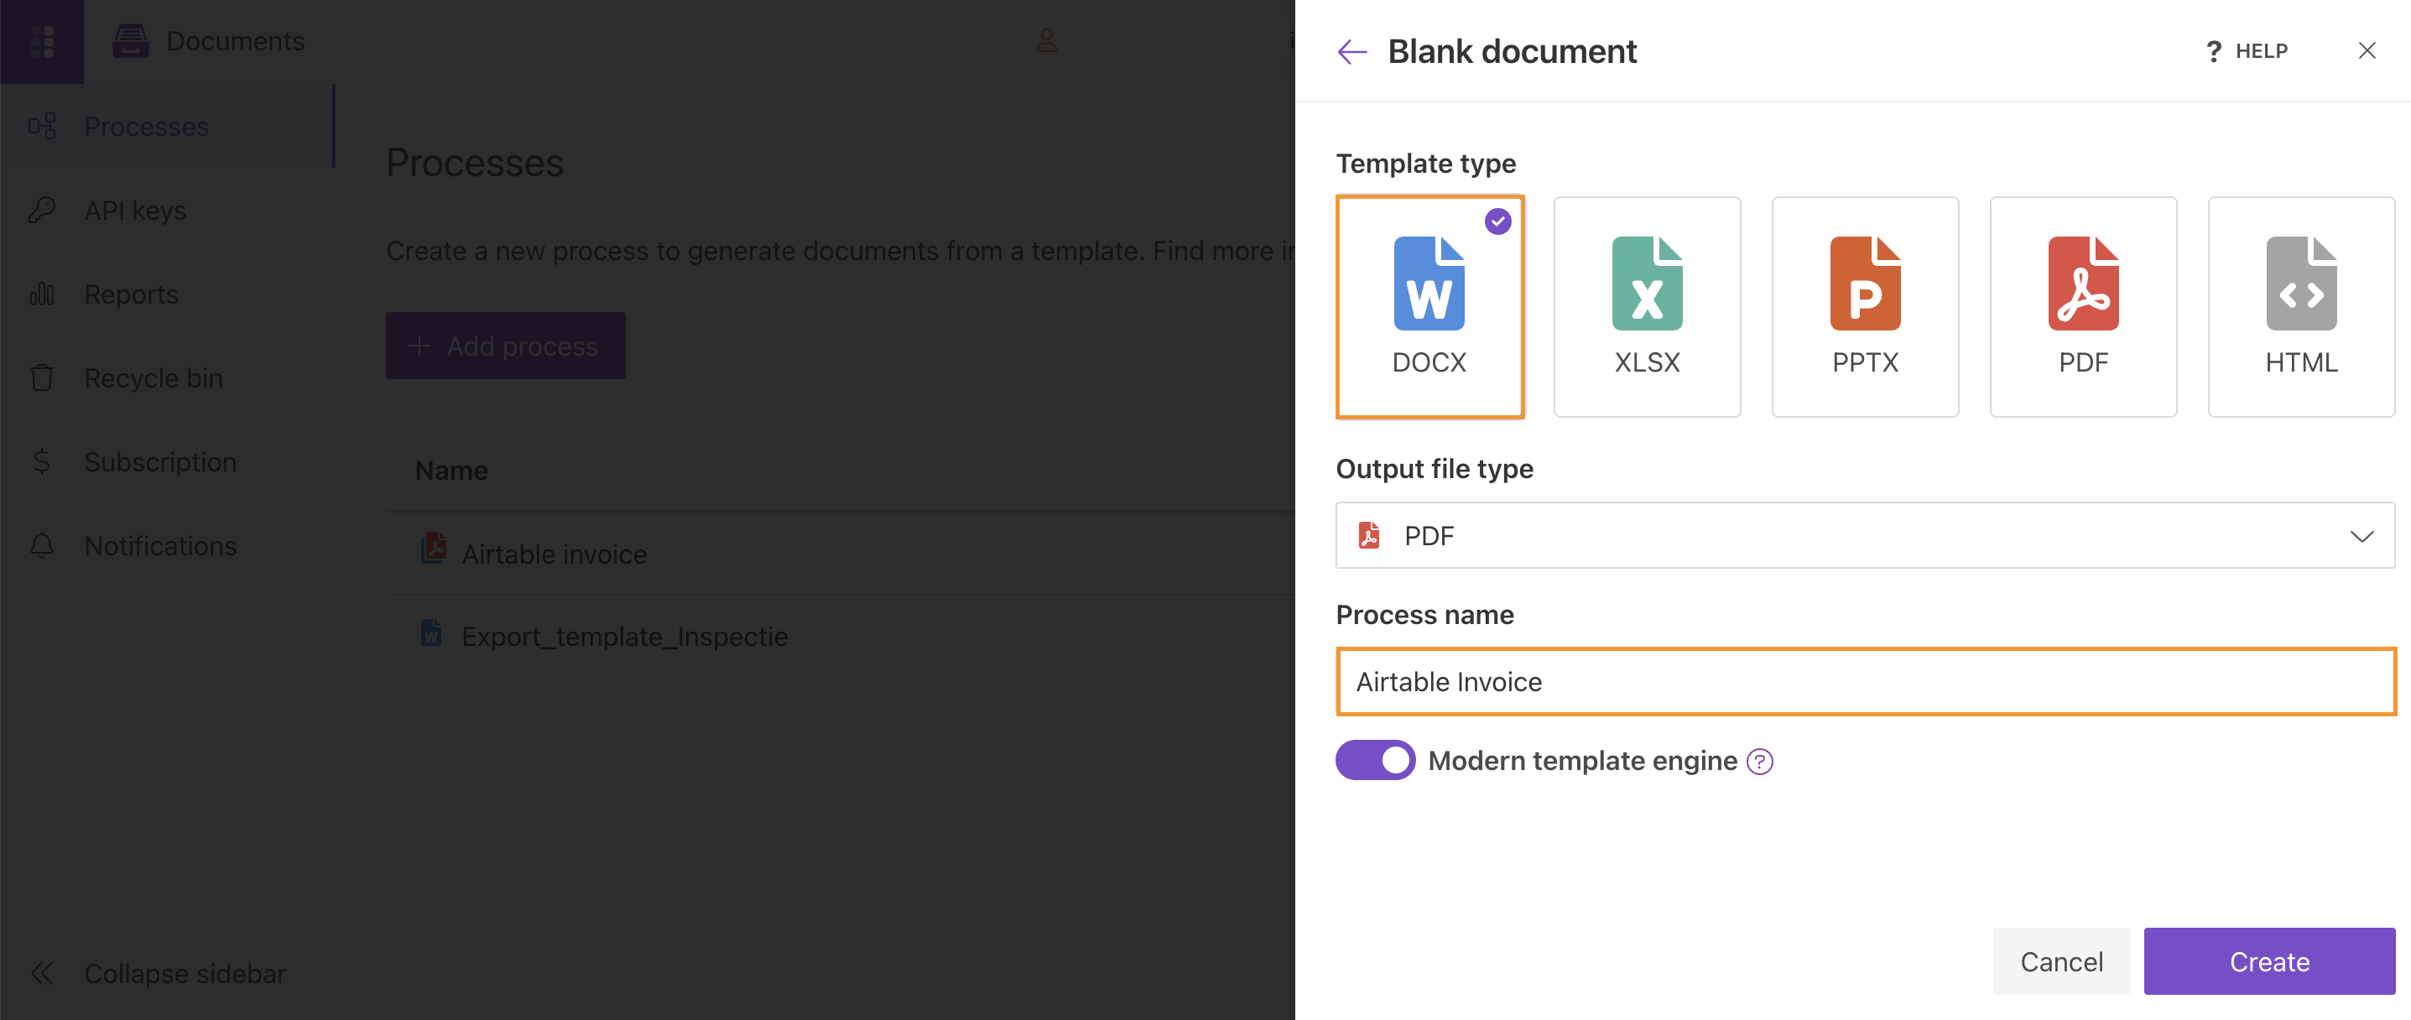The width and height of the screenshot is (2411, 1020).
Task: Click inside the Process name field
Action: (1867, 681)
